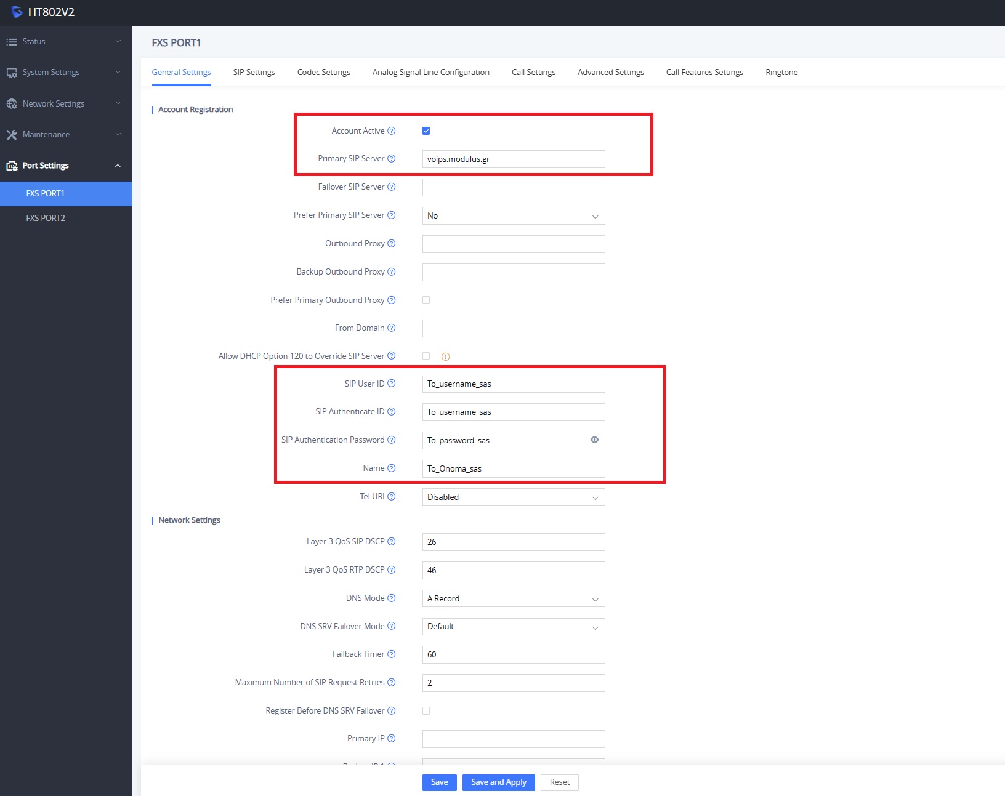Uncheck the Account Active checkbox
Viewport: 1005px width, 796px height.
[x=426, y=131]
